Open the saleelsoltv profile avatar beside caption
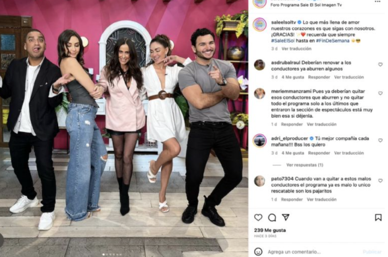 pos(259,25)
